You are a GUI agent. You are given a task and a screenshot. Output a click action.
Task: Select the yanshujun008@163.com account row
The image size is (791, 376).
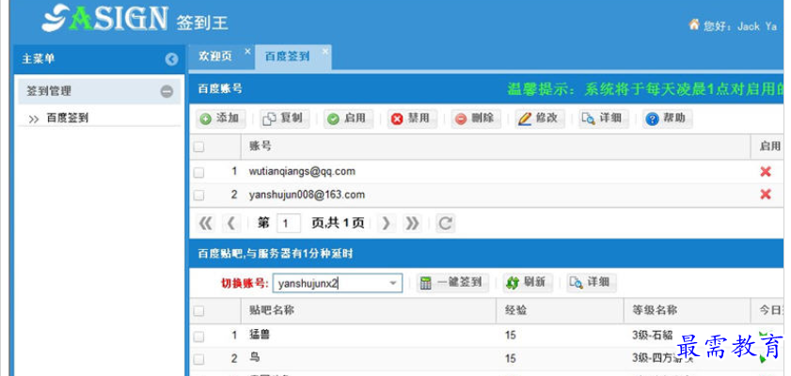487,196
